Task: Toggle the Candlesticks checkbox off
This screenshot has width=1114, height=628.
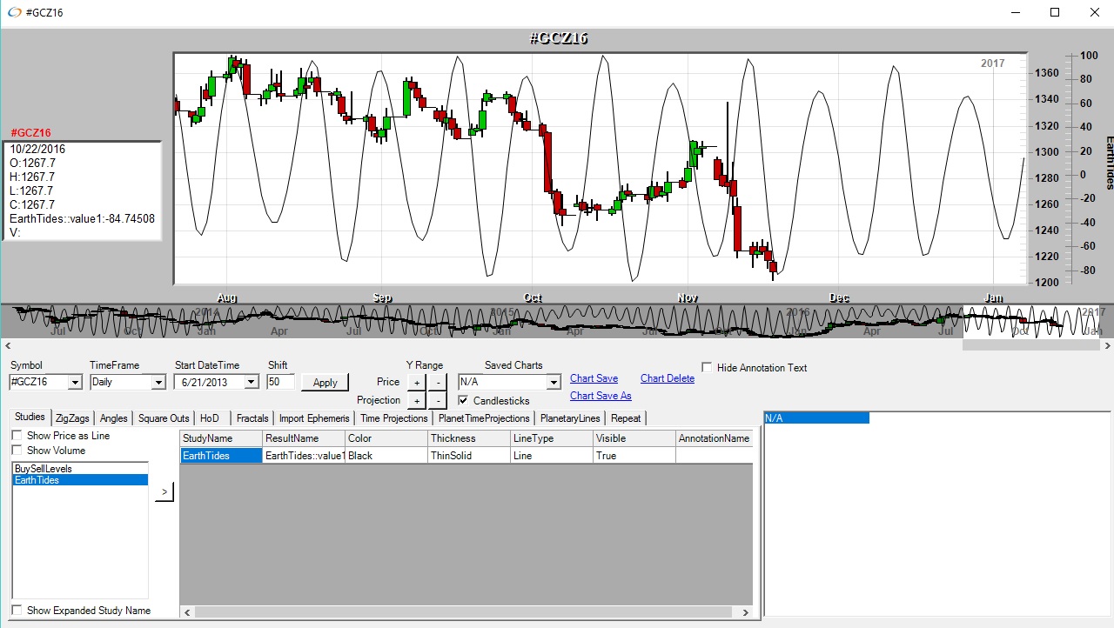Action: 464,401
